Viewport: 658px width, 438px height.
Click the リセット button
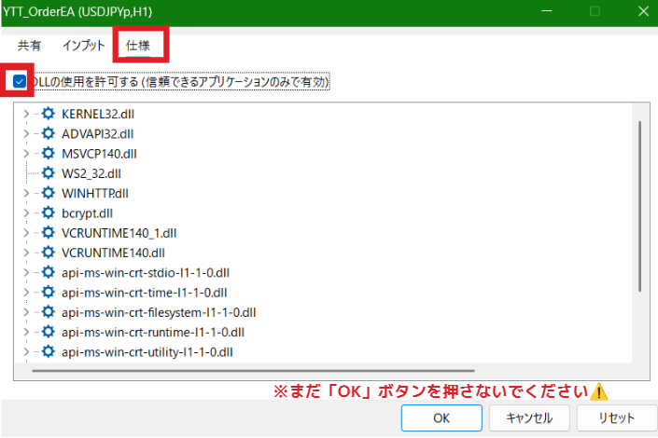pos(616,417)
